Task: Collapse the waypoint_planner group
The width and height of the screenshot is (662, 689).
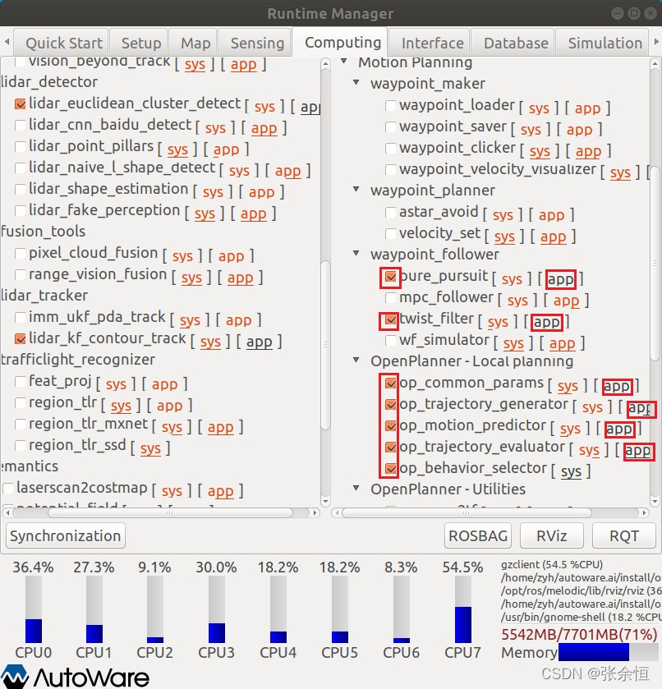Action: (356, 189)
